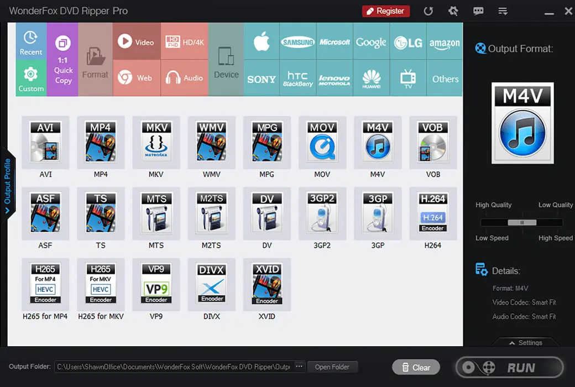Show Audio formats group
The width and height of the screenshot is (575, 387).
(x=185, y=78)
